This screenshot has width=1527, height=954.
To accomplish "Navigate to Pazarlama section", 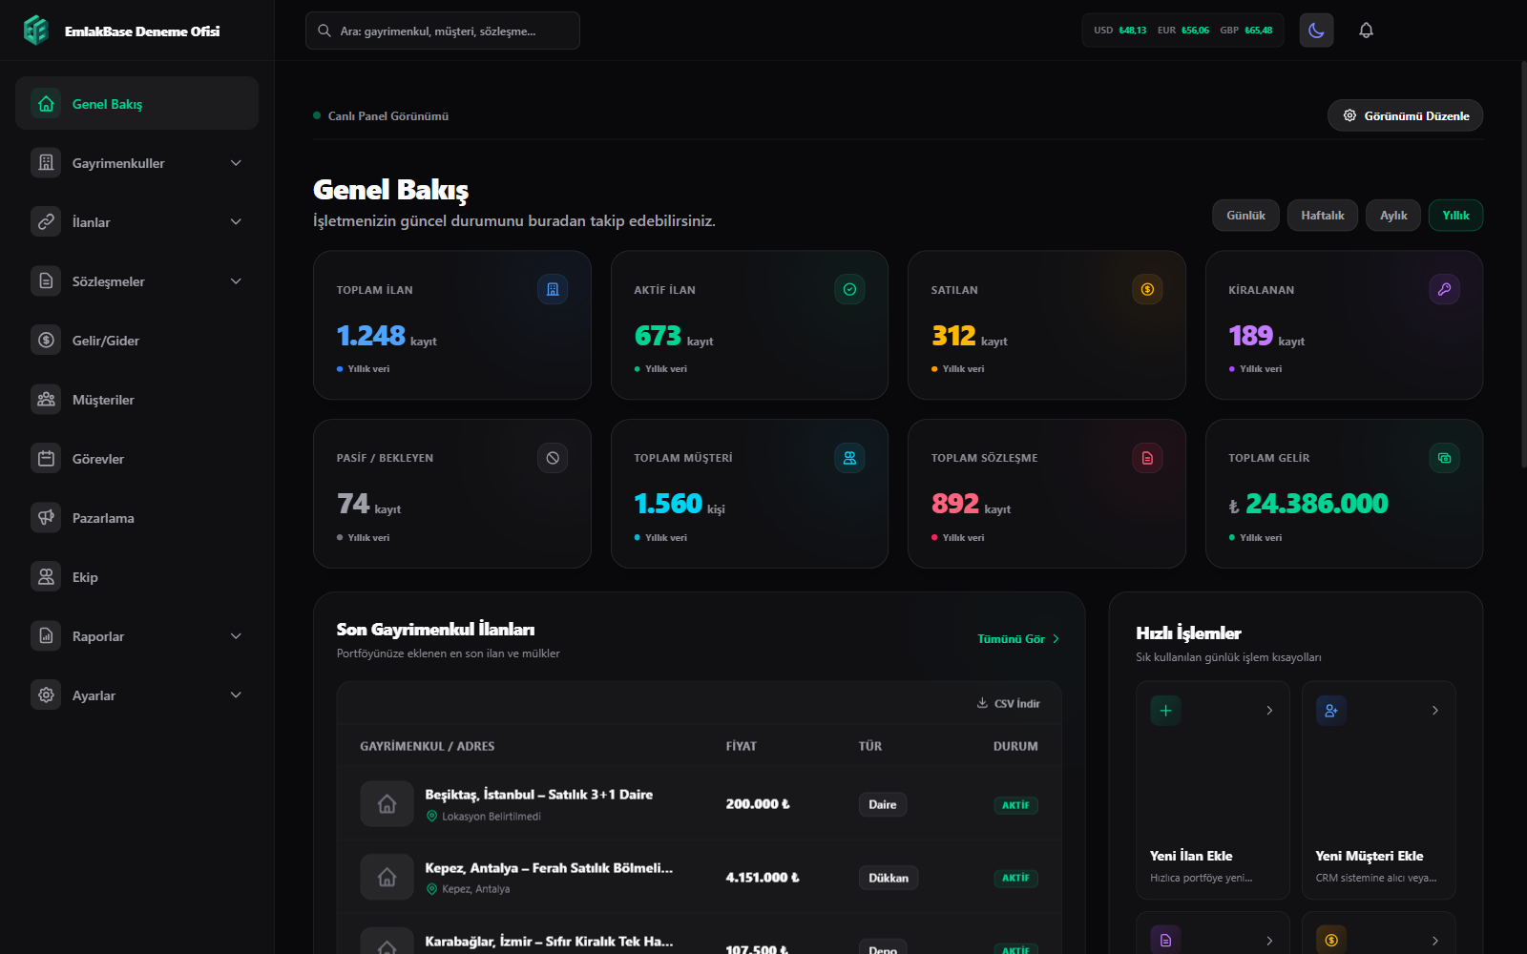I will point(136,517).
